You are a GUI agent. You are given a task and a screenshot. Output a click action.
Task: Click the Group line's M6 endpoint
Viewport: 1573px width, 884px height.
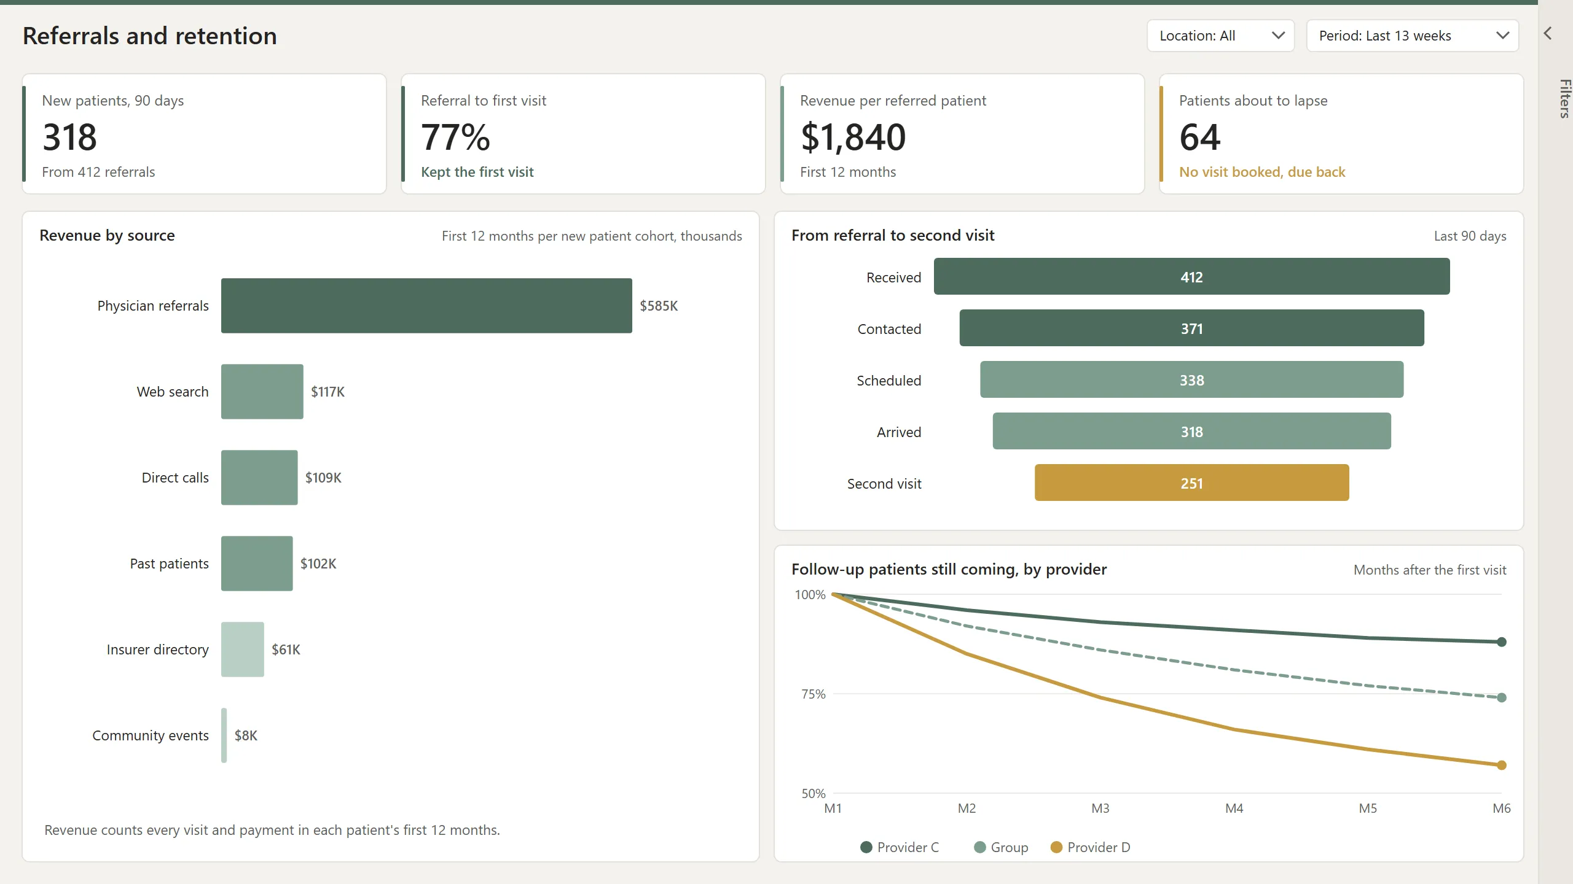click(x=1502, y=697)
